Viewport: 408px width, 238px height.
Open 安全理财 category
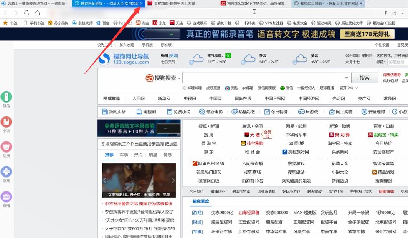pyautogui.click(x=373, y=112)
